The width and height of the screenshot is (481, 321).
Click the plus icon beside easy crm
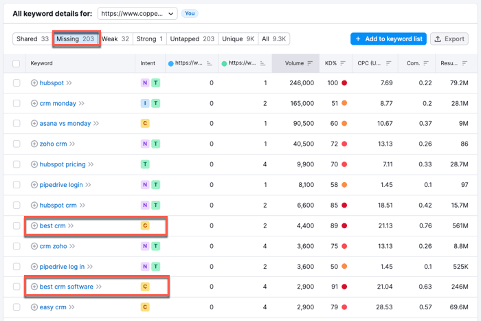pos(34,307)
